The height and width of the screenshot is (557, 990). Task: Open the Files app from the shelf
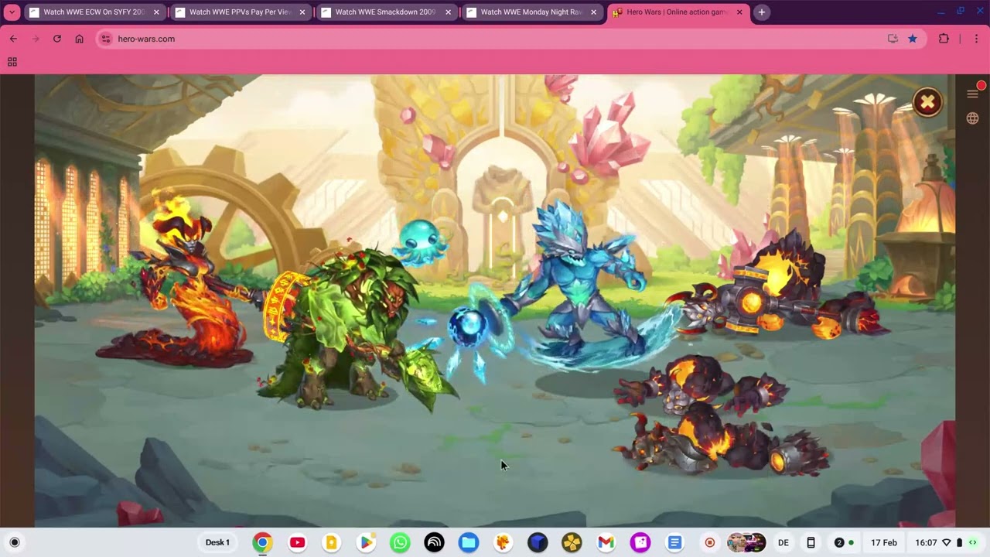pos(469,542)
